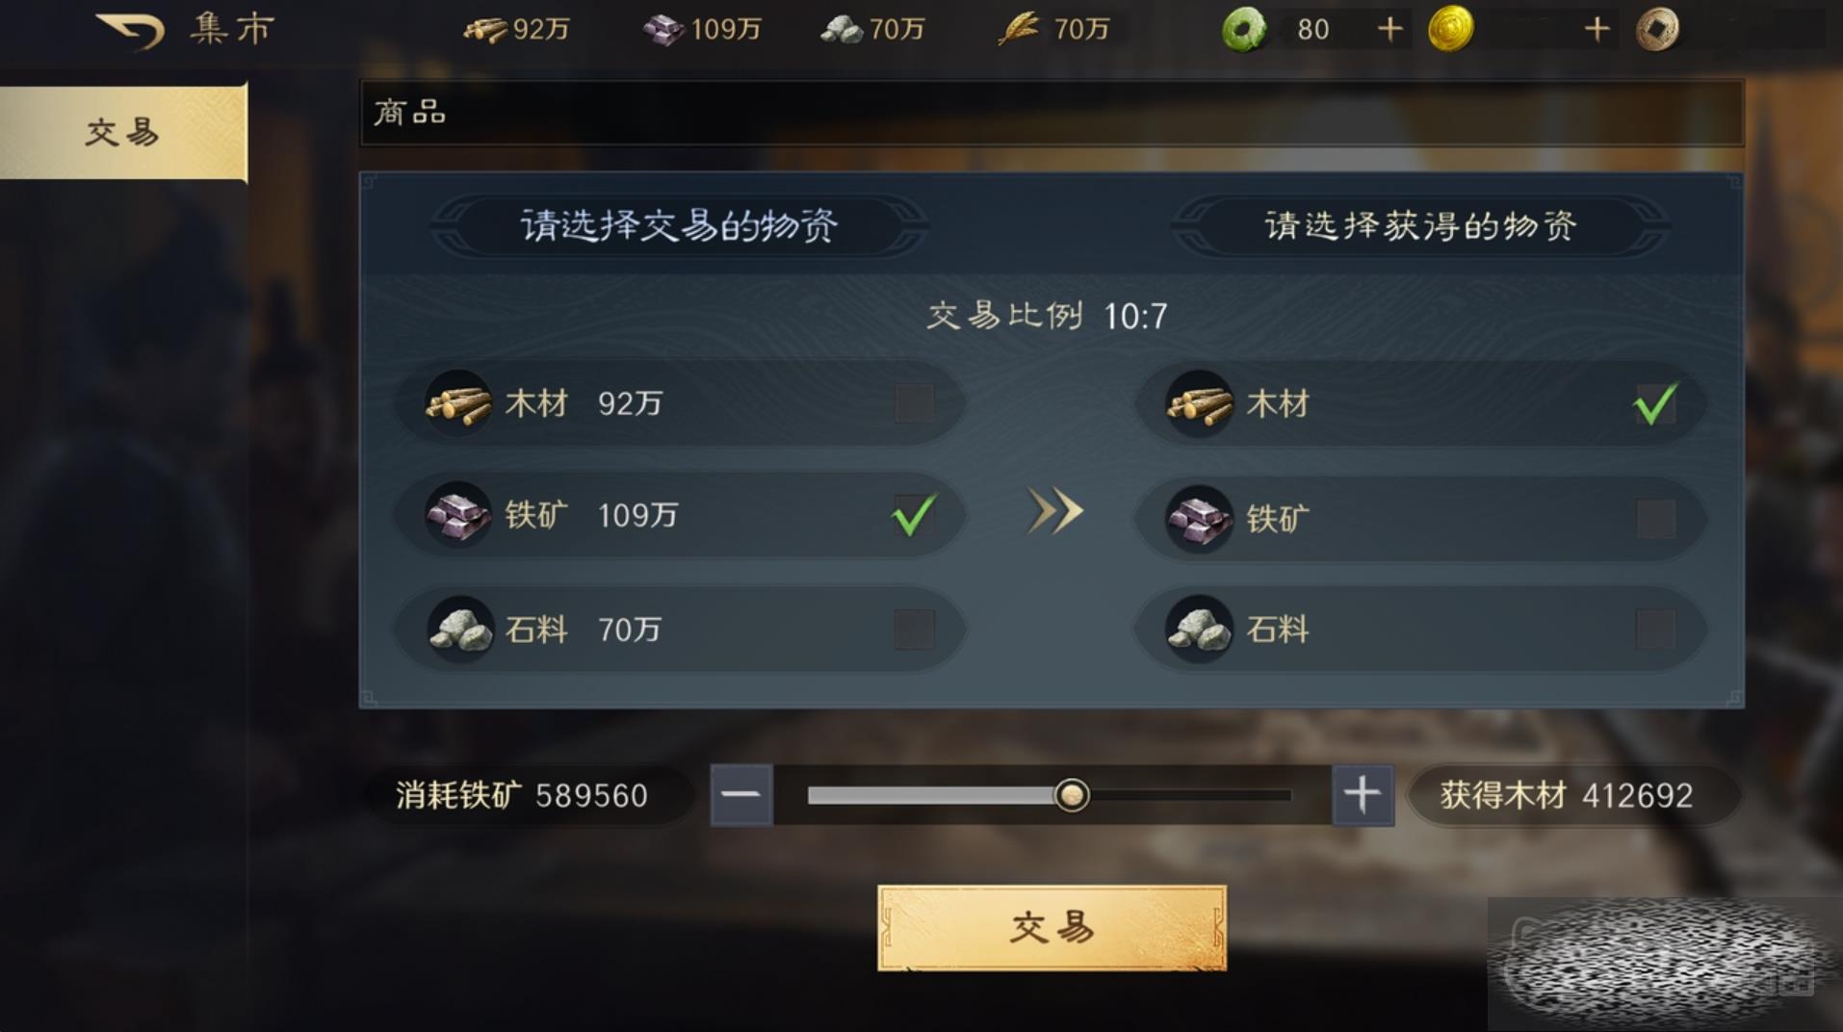Click the bronze copper coin icon
The width and height of the screenshot is (1843, 1032).
[1657, 29]
